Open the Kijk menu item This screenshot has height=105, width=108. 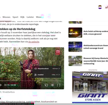(x=22, y=17)
